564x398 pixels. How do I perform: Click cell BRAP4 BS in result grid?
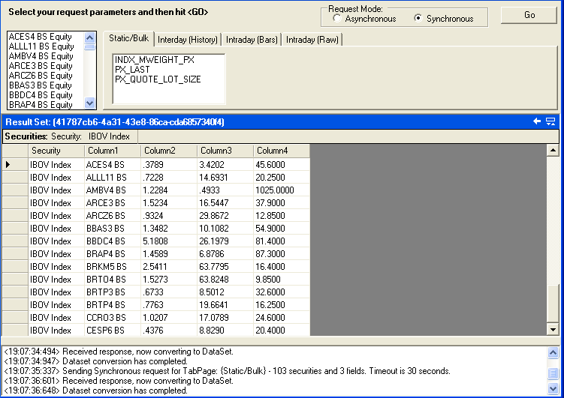pos(113,254)
